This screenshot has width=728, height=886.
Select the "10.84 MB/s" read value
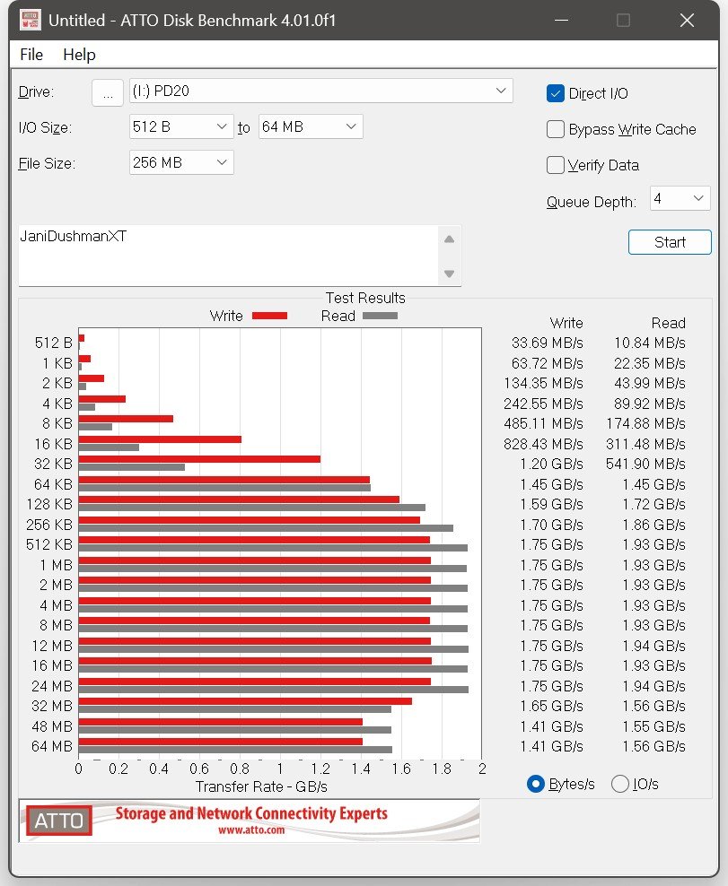(x=649, y=343)
